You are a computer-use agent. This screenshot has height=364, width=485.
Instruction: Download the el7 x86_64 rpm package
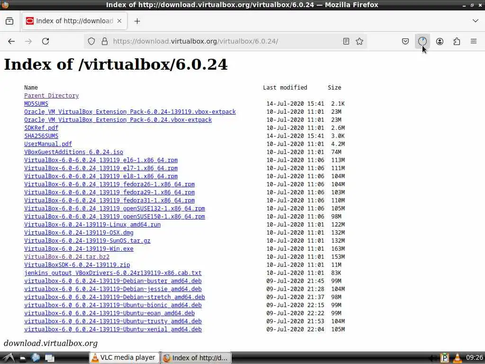tap(101, 168)
